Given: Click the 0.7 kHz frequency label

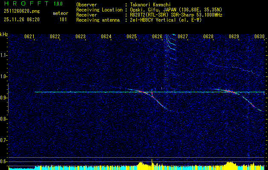Looking at the screenshot, I should pos(4,140).
